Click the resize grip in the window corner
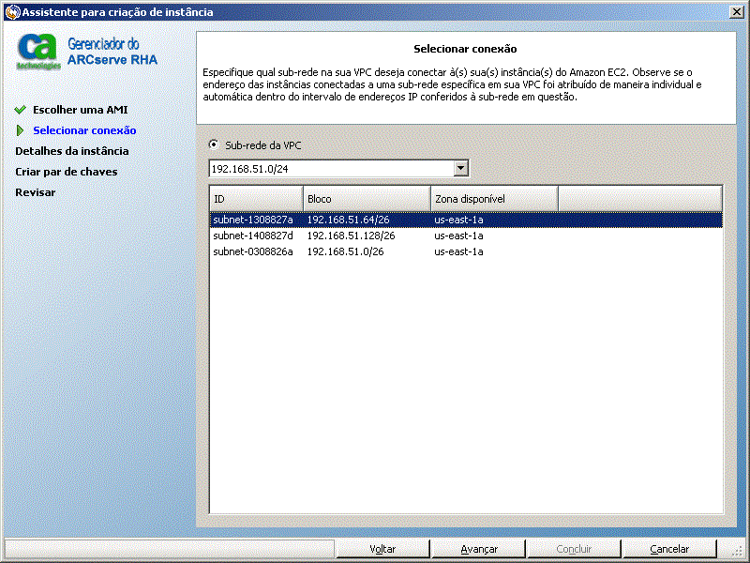Image resolution: width=750 pixels, height=563 pixels. coord(736,551)
